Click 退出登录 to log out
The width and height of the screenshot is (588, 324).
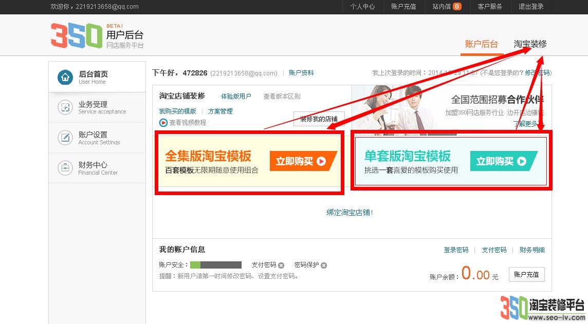point(531,6)
